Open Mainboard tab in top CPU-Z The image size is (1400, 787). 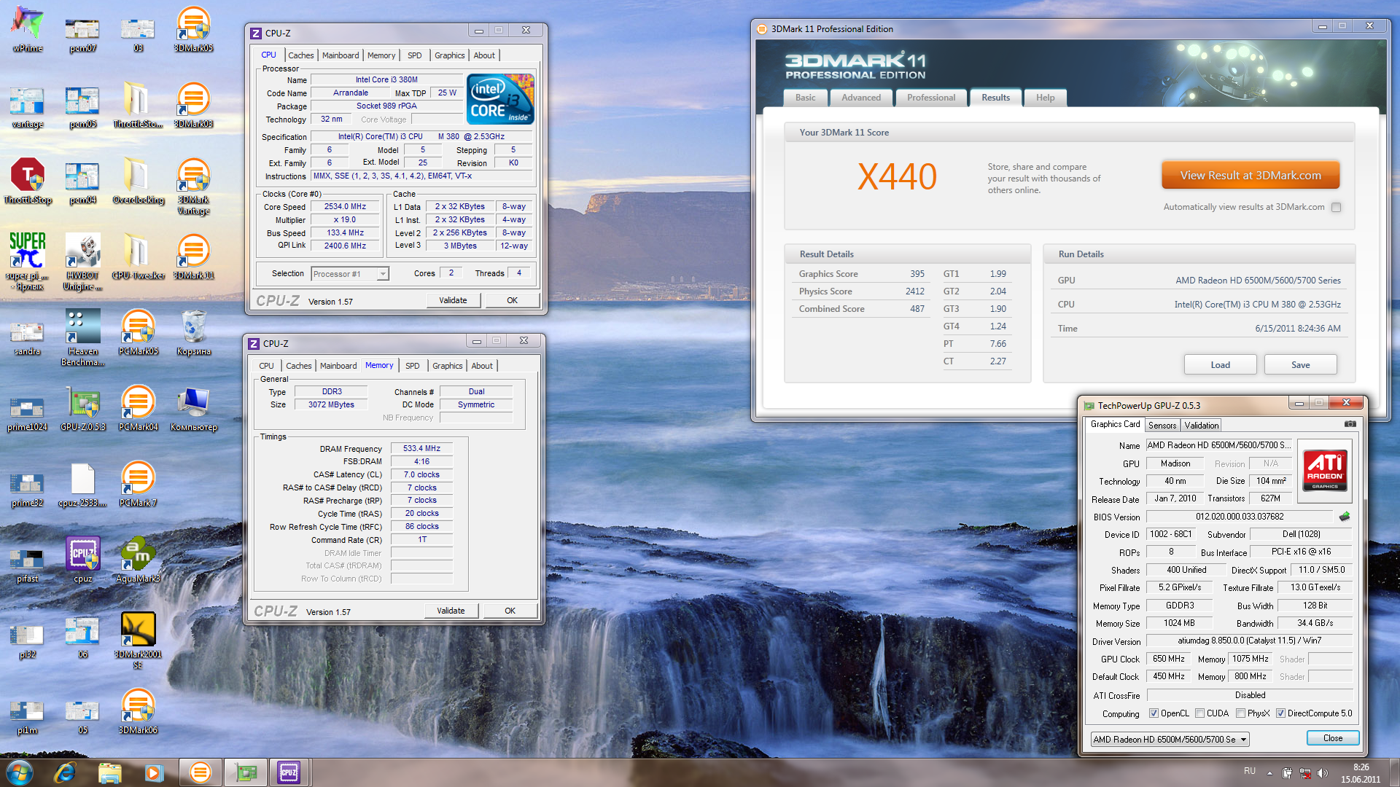(x=341, y=55)
